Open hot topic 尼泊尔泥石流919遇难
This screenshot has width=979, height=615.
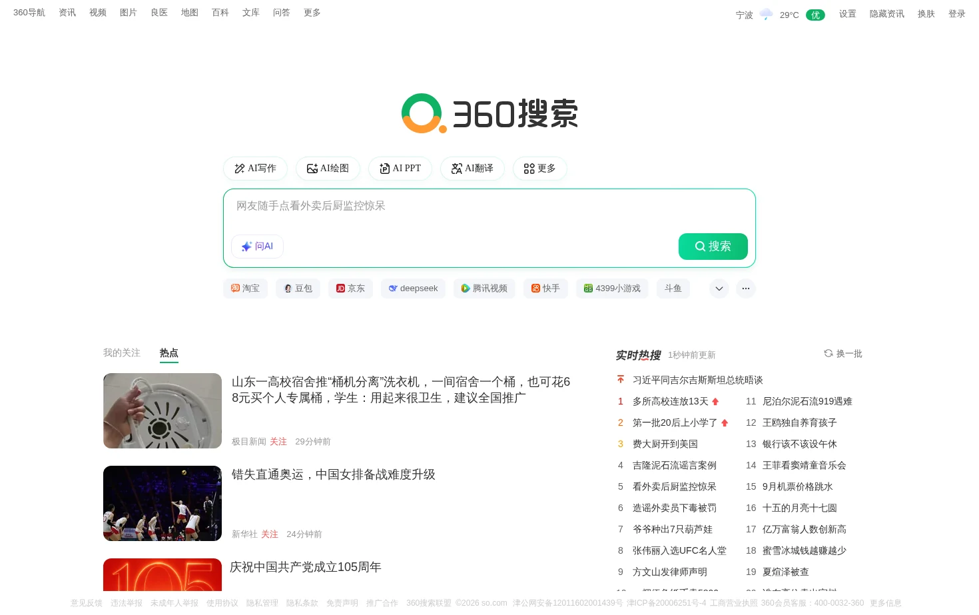pyautogui.click(x=807, y=401)
